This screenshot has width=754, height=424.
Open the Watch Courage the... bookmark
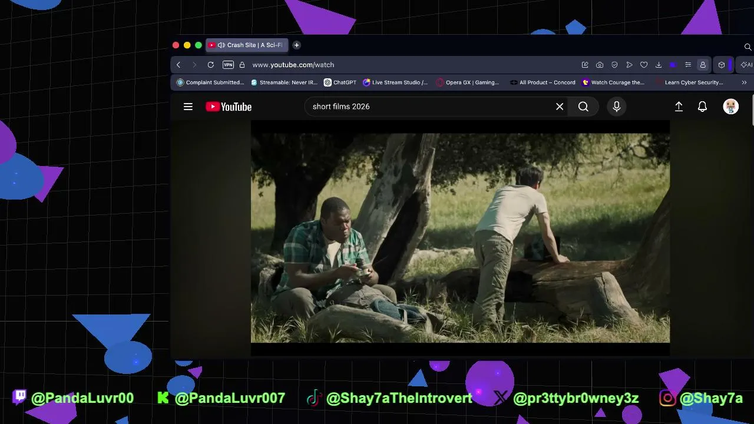pyautogui.click(x=613, y=82)
